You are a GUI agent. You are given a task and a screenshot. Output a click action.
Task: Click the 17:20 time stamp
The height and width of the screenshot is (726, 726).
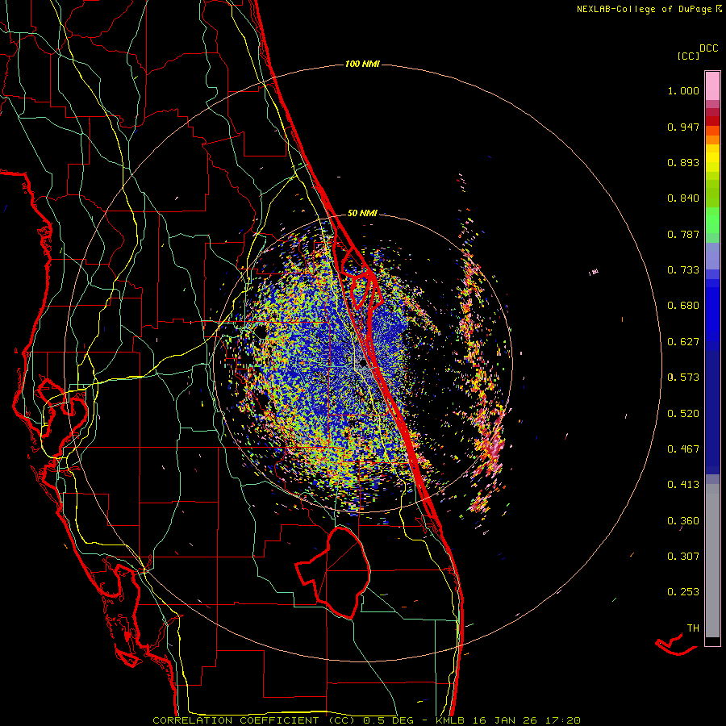562,720
